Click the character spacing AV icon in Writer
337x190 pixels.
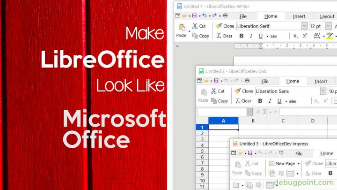317,36
